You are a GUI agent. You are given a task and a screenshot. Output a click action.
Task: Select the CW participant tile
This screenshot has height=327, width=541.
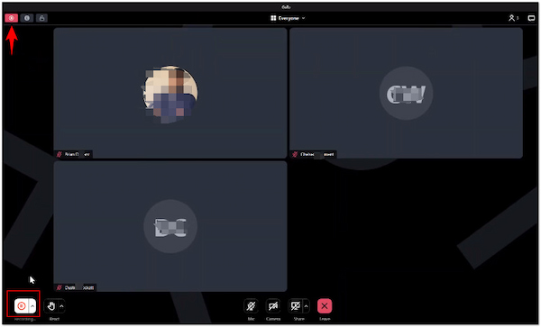pyautogui.click(x=406, y=93)
